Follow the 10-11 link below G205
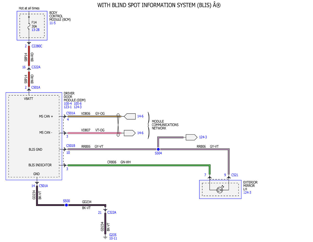This screenshot has height=242, width=313. (x=113, y=238)
